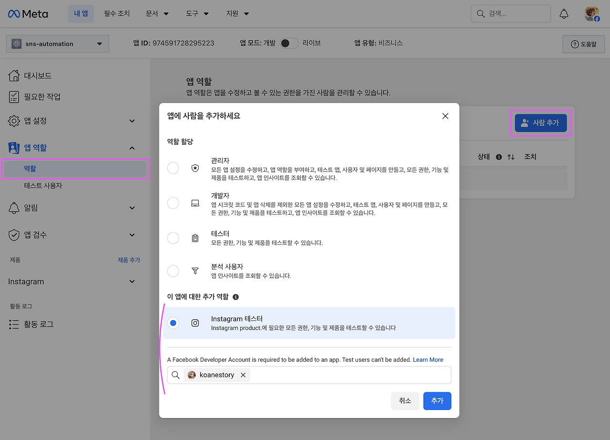Click the user search input field
The width and height of the screenshot is (610, 440).
point(309,375)
